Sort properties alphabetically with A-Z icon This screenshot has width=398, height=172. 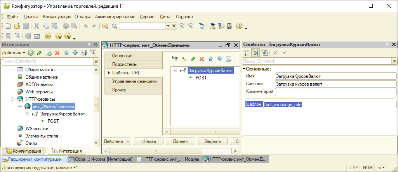pyautogui.click(x=247, y=53)
